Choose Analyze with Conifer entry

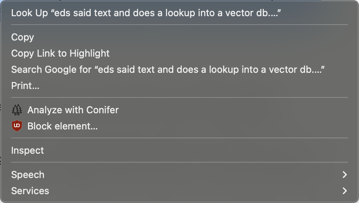[x=179, y=110]
